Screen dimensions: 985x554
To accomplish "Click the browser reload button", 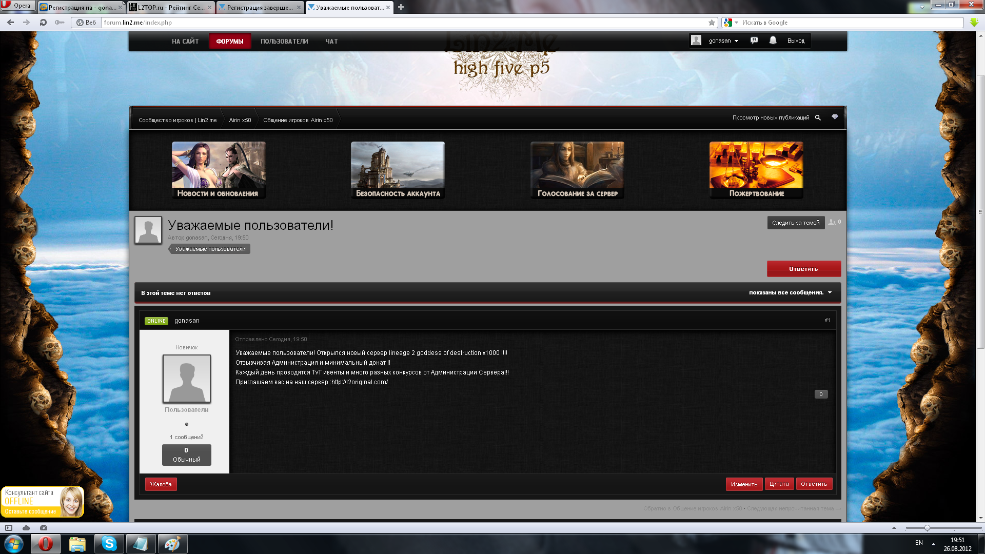I will tap(43, 23).
